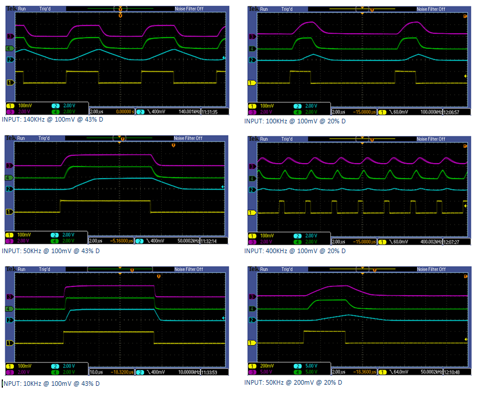Image resolution: width=478 pixels, height=394 pixels.
Task: Click the 64.0mV trigger level readout
Action: tap(401, 372)
